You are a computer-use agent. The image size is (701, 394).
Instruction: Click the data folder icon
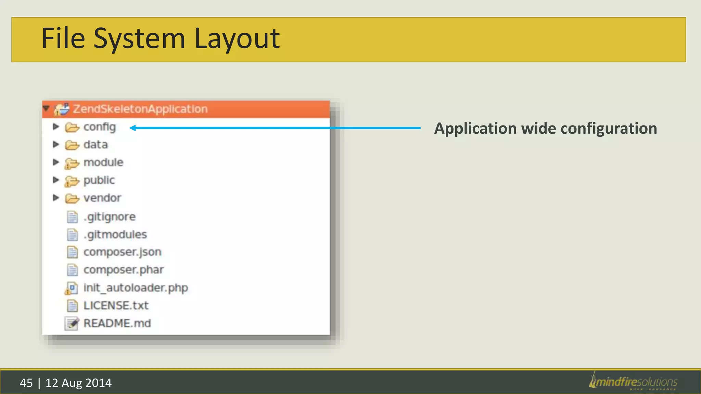(x=72, y=145)
